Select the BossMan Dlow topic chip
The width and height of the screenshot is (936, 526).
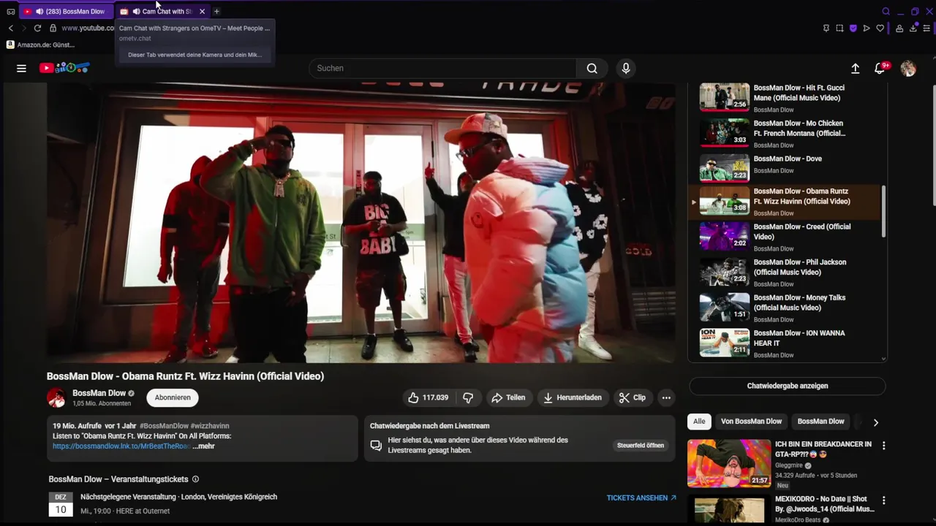tap(820, 422)
